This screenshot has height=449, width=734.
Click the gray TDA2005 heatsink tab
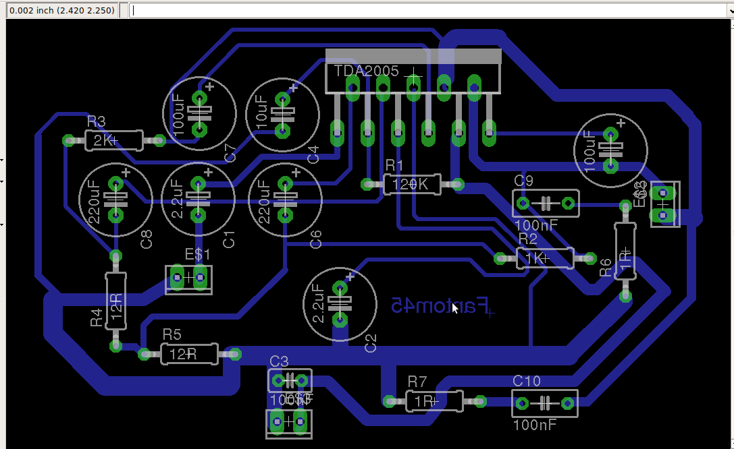(x=413, y=56)
